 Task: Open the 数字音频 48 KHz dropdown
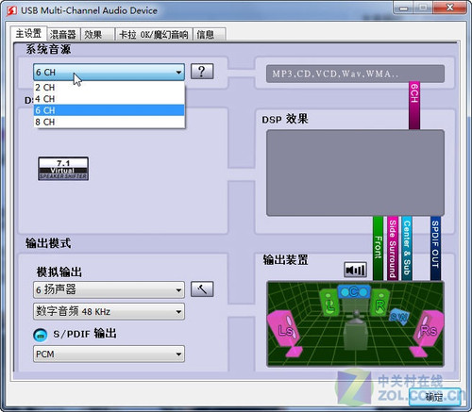109,311
